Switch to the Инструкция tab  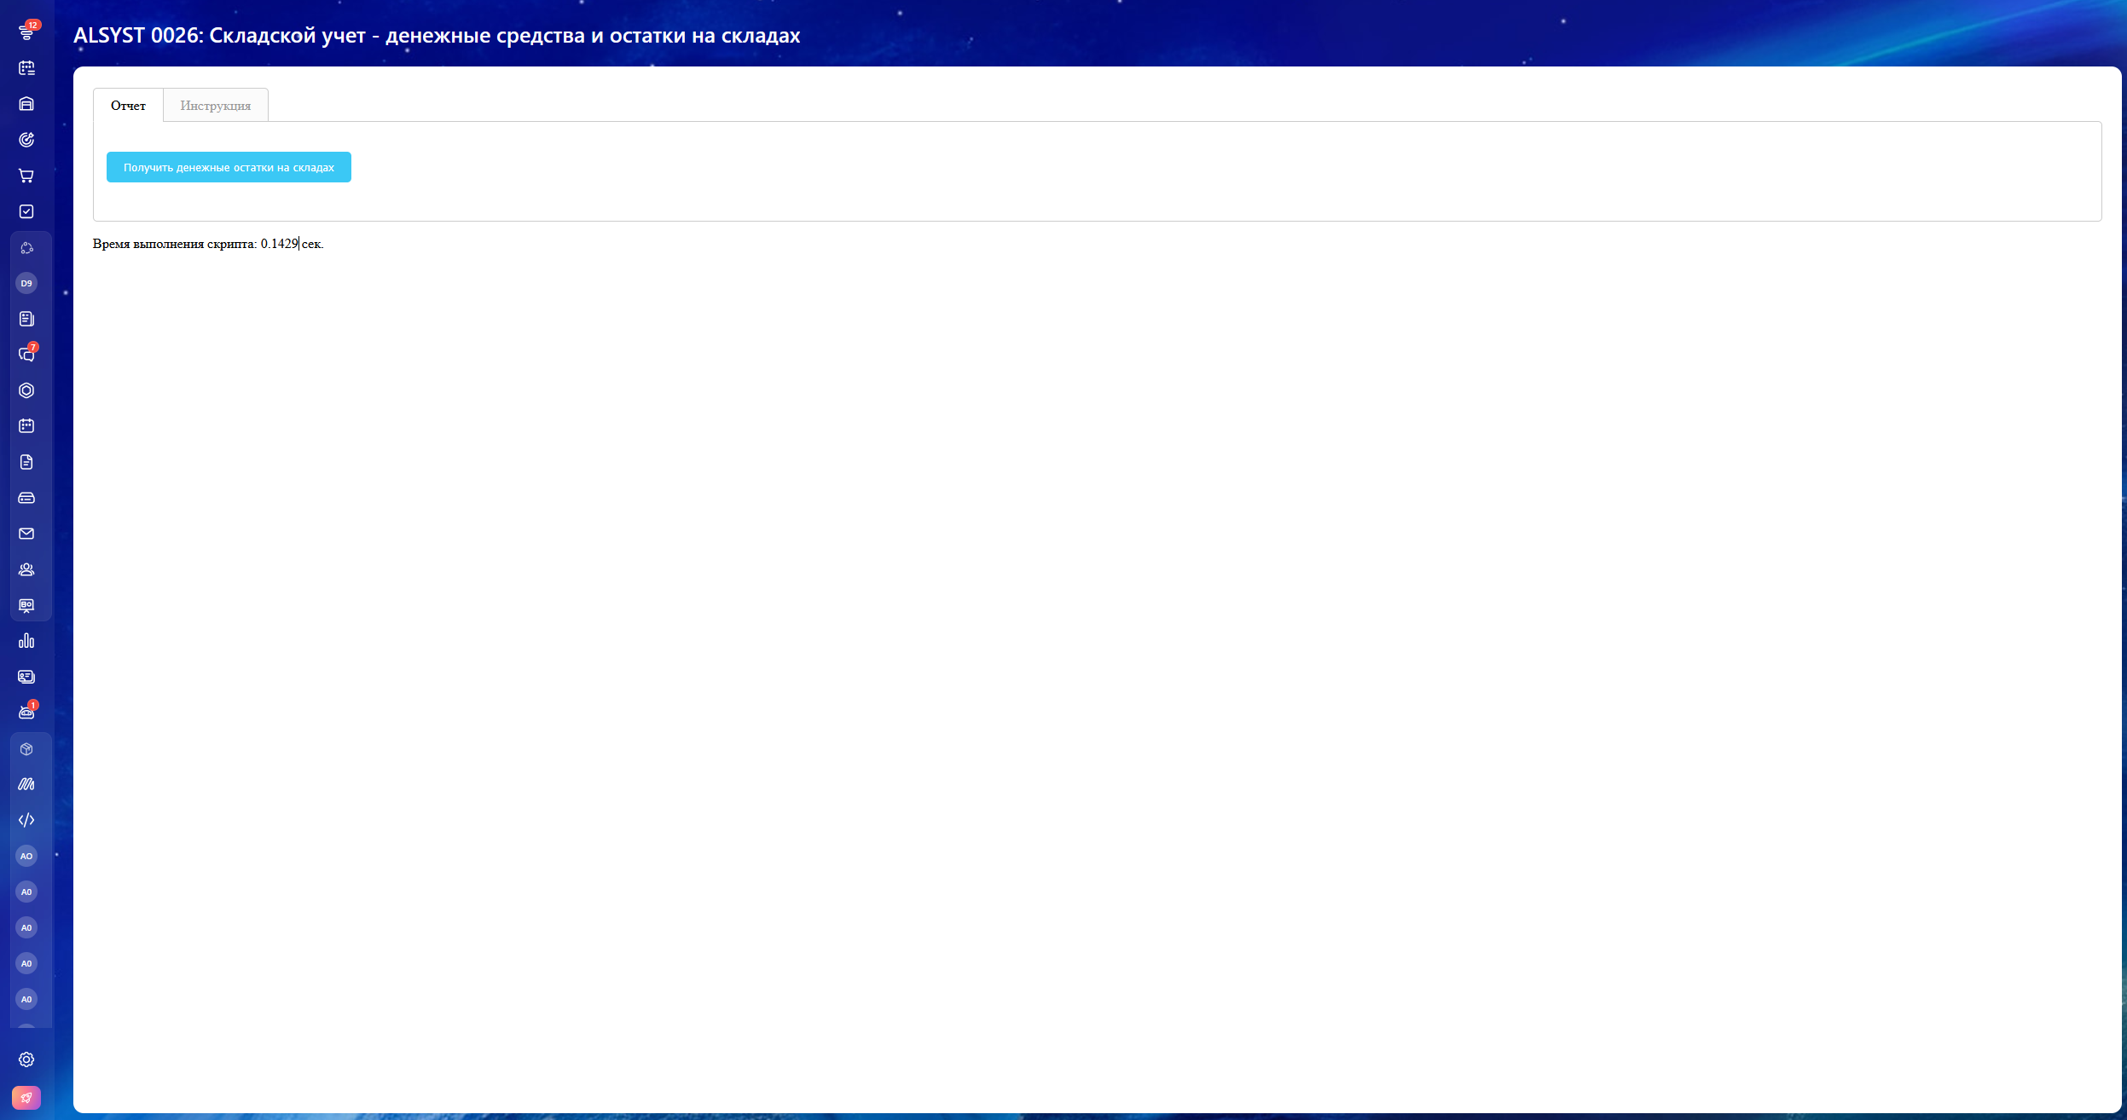click(x=216, y=106)
